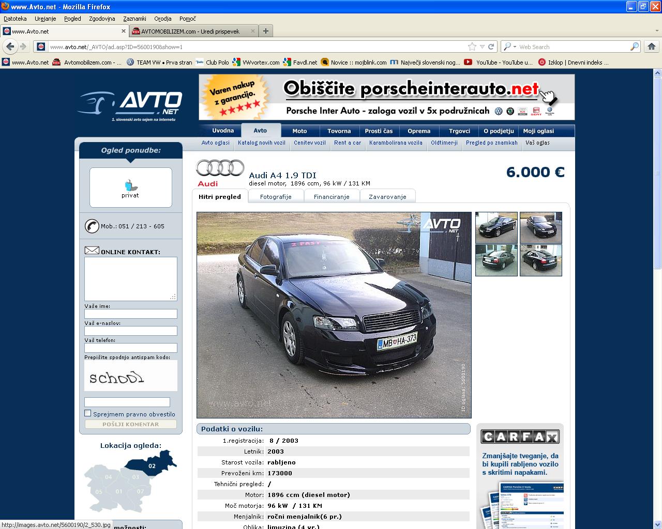Viewport: 662px width, 529px height.
Task: Click the Rent a car link
Action: (348, 143)
